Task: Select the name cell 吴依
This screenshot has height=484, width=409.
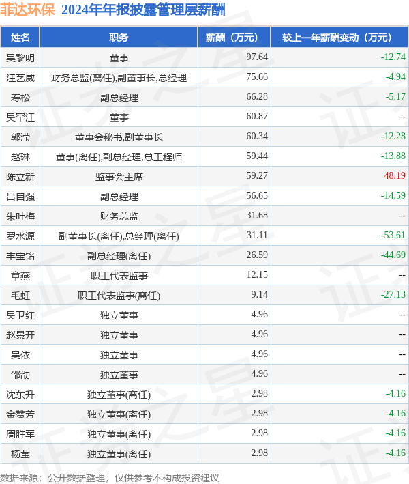Action: (20, 354)
